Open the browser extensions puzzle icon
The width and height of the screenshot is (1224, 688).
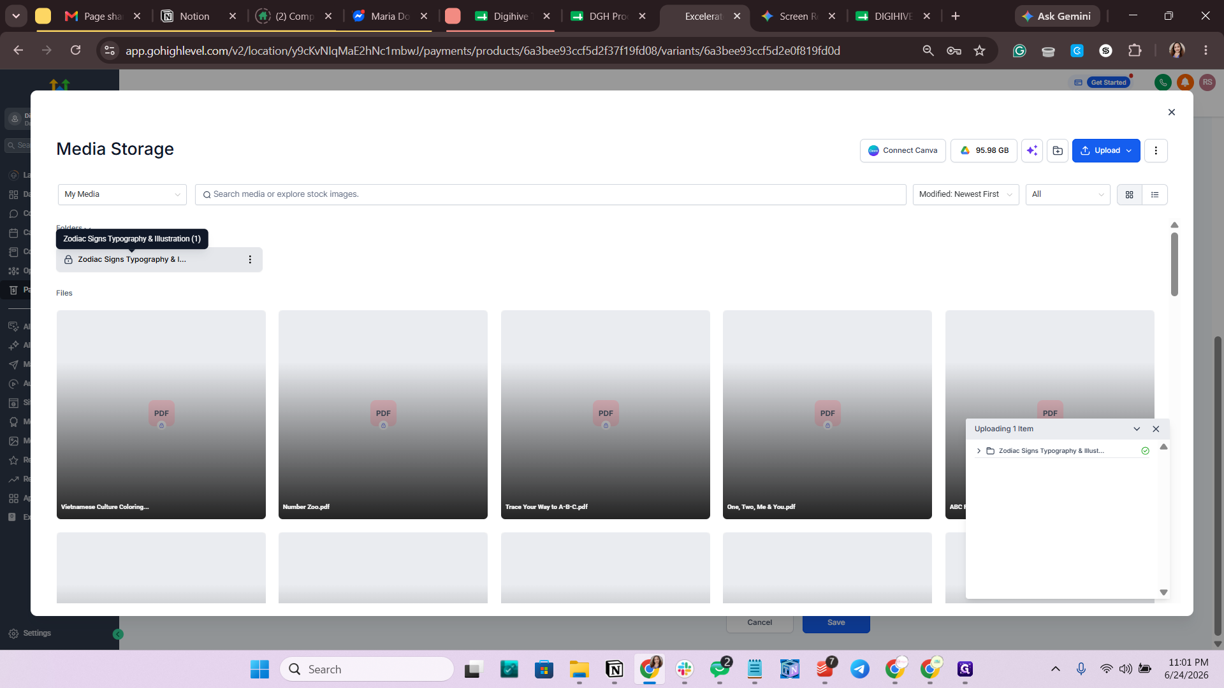point(1135,51)
